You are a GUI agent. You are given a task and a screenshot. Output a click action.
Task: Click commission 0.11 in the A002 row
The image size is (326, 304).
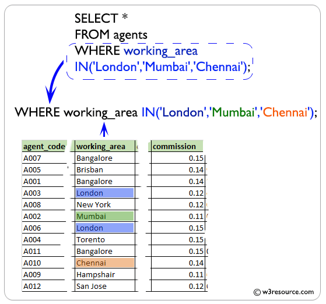click(178, 216)
